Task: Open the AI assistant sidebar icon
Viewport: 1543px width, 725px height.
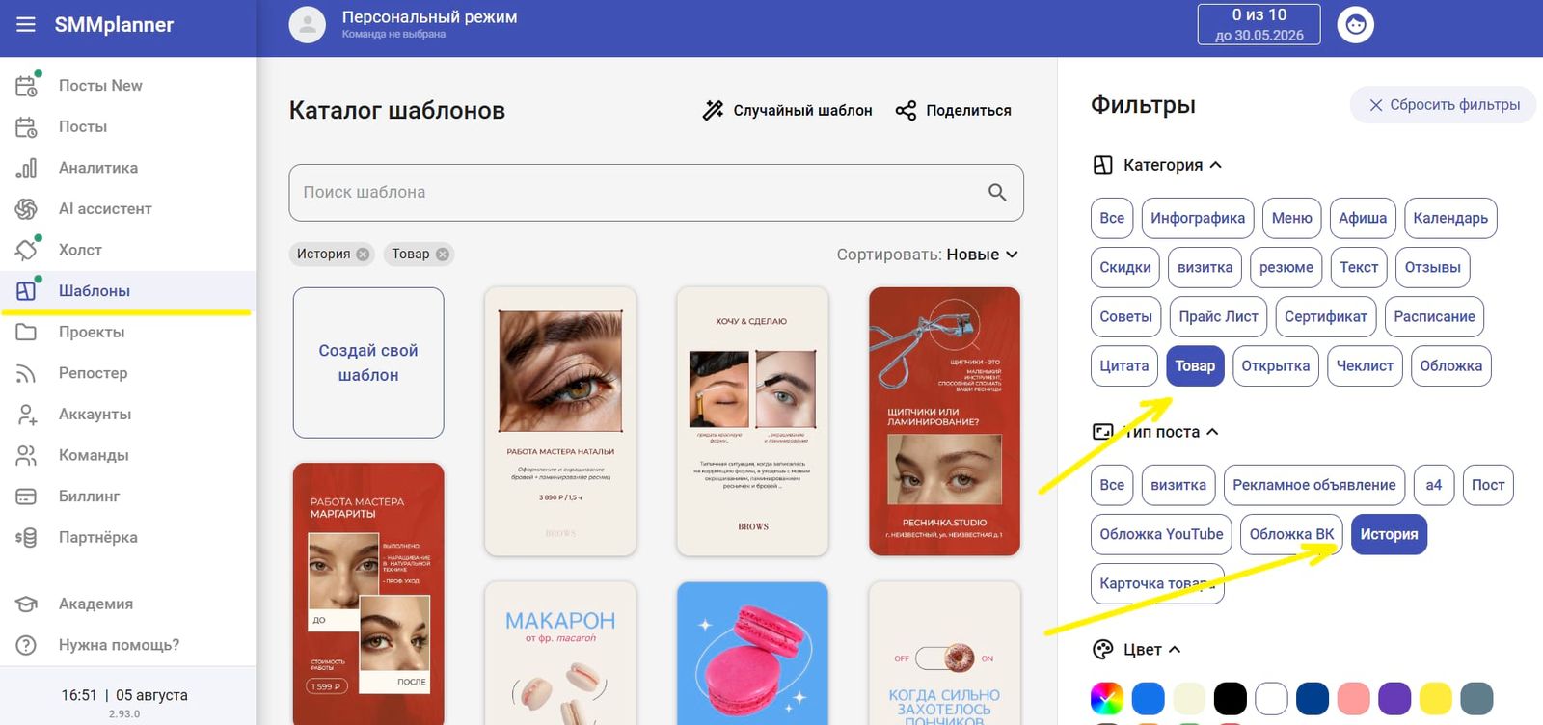Action: click(26, 209)
